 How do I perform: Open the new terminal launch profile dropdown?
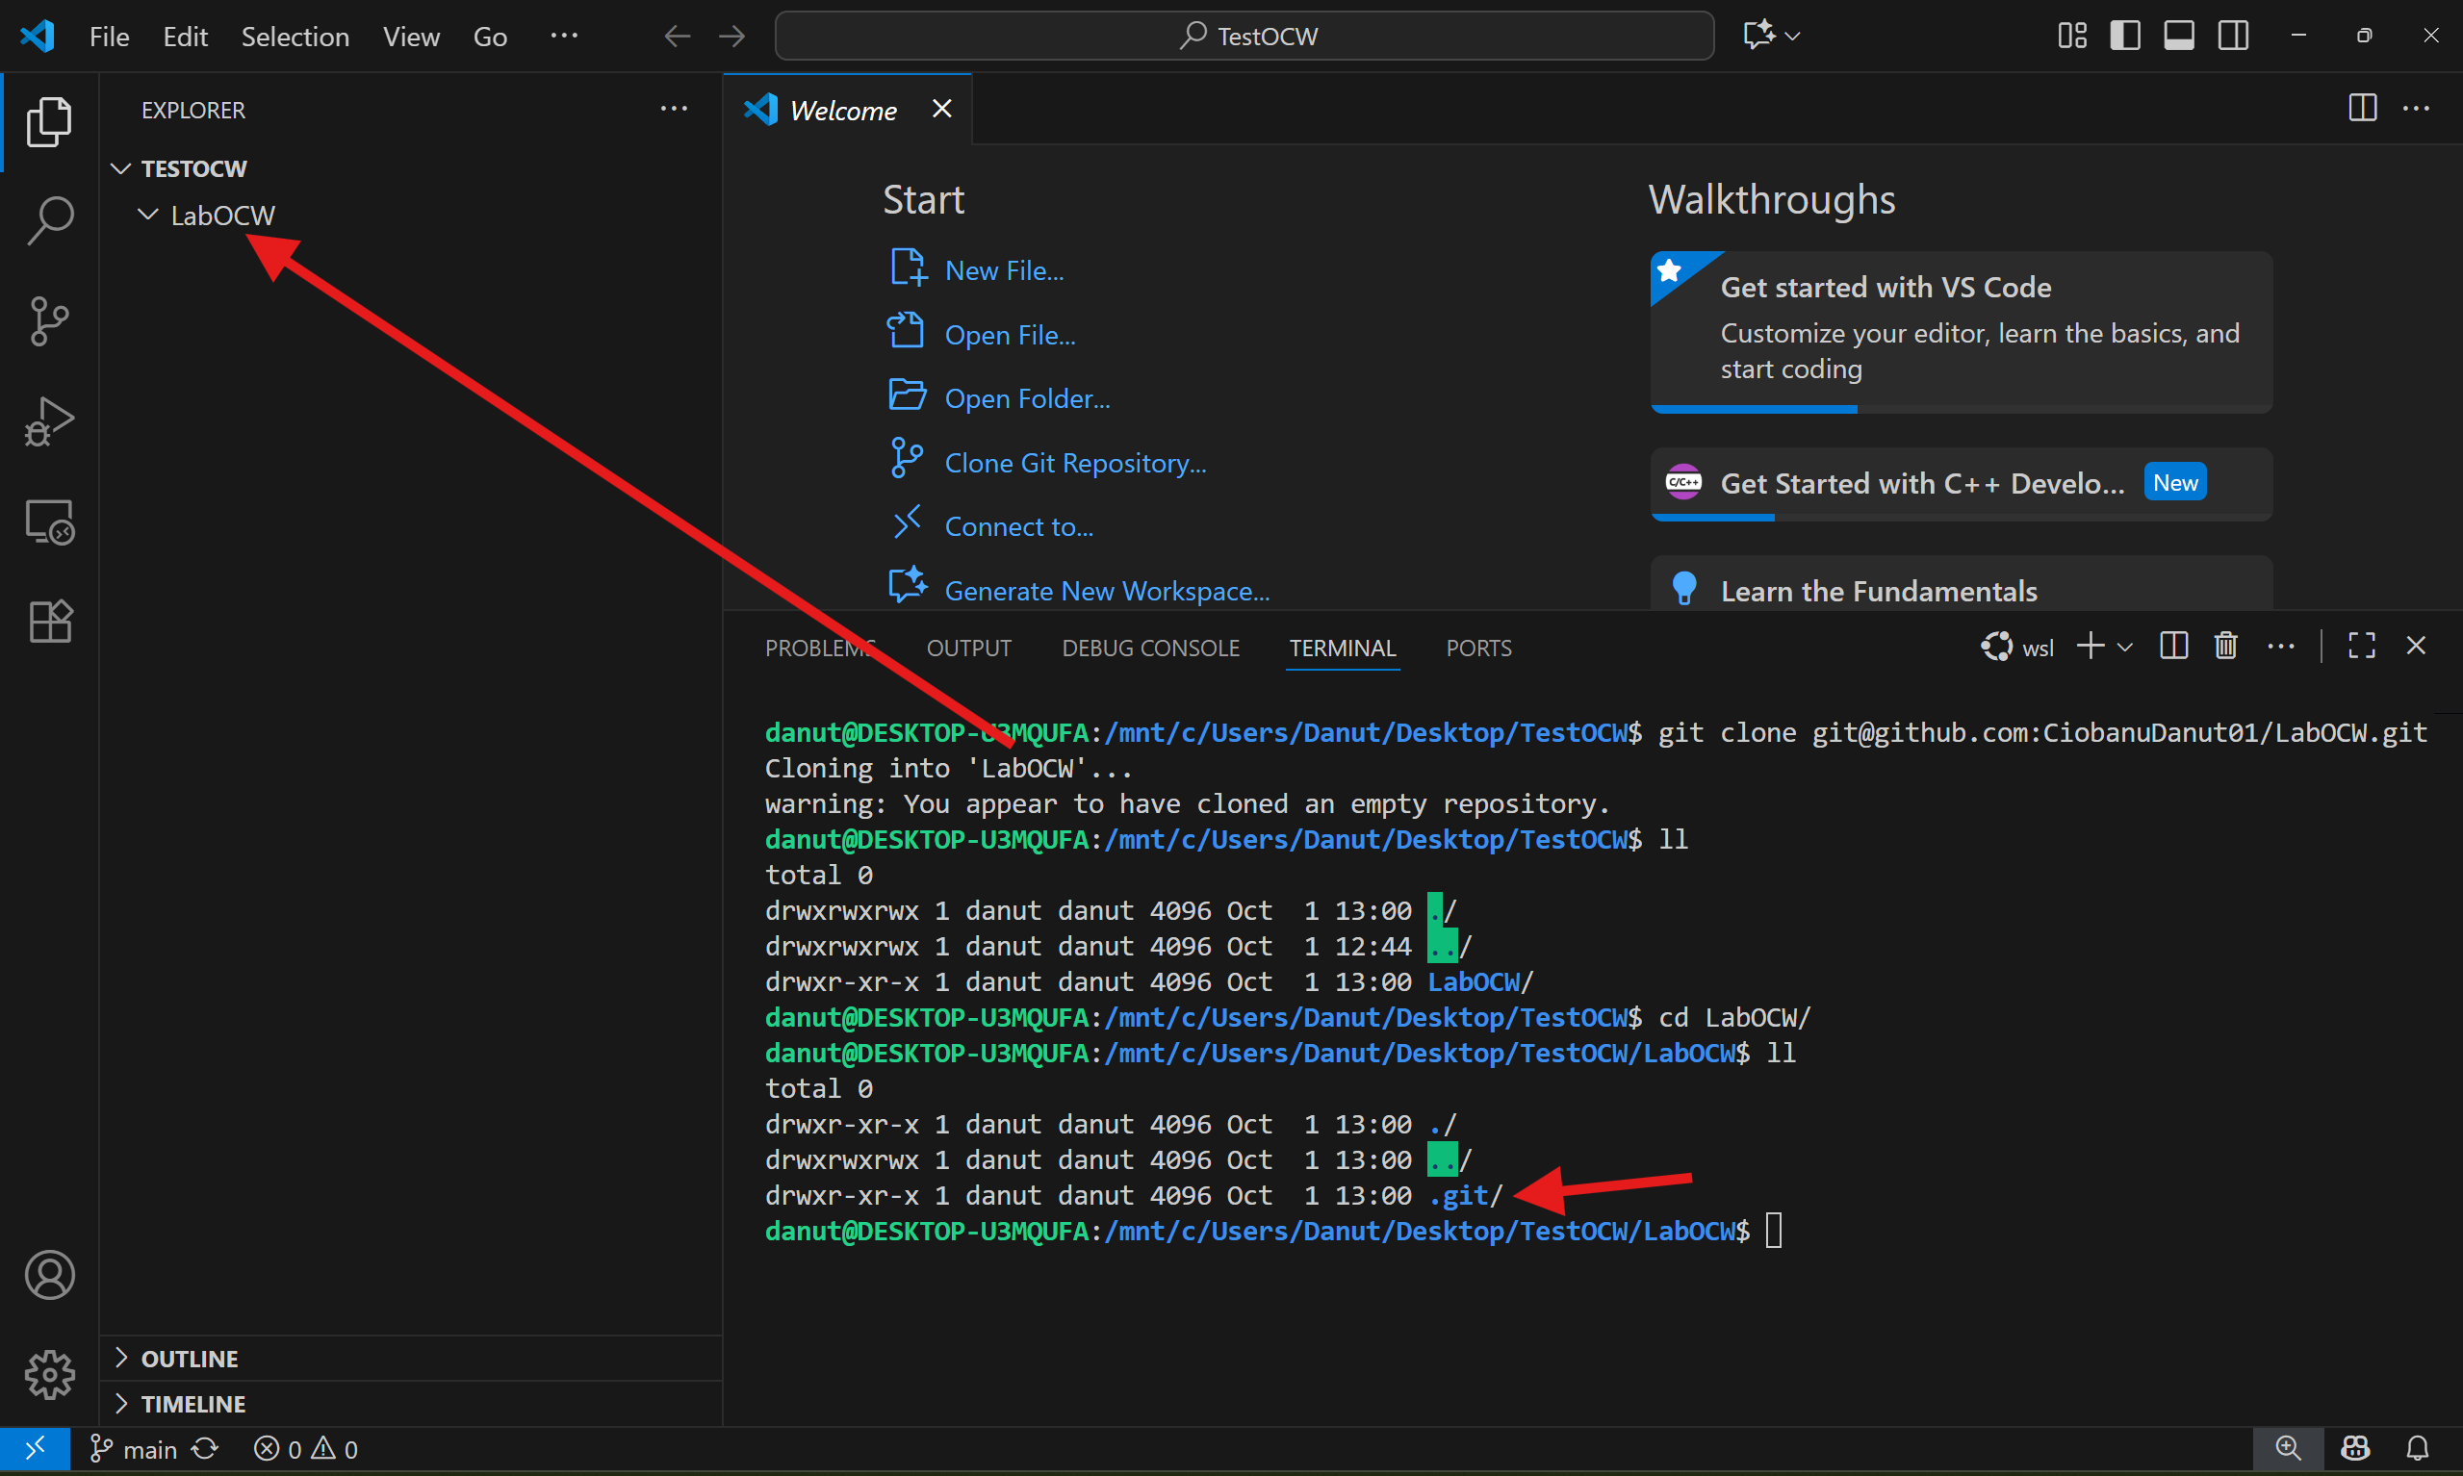[2126, 647]
